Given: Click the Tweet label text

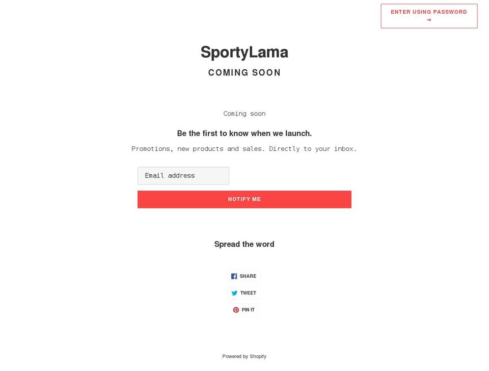Looking at the screenshot, I should pyautogui.click(x=248, y=293).
